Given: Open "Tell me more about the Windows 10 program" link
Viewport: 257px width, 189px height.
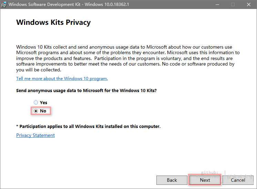Looking at the screenshot, I should (x=62, y=79).
